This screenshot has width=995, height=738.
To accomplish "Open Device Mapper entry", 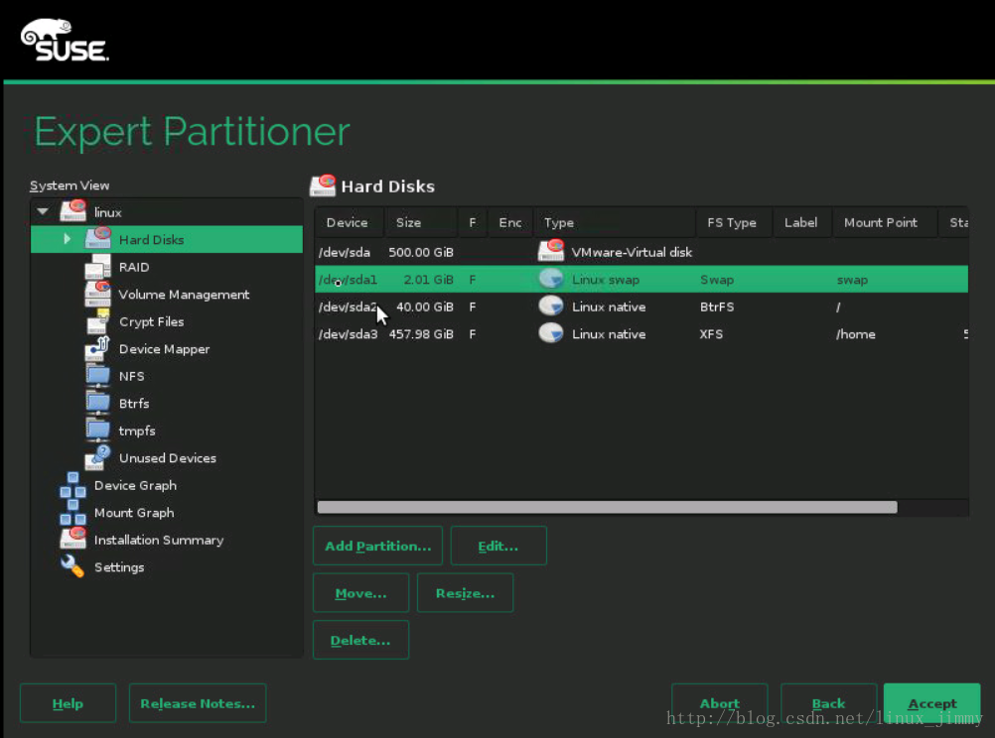I will click(x=165, y=349).
